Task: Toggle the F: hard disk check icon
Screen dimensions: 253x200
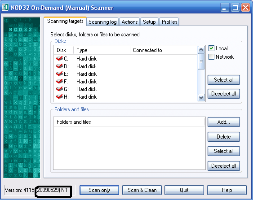Action: click(x=59, y=81)
